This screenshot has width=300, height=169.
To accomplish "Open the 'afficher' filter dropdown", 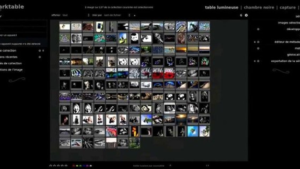I will click(76, 15).
